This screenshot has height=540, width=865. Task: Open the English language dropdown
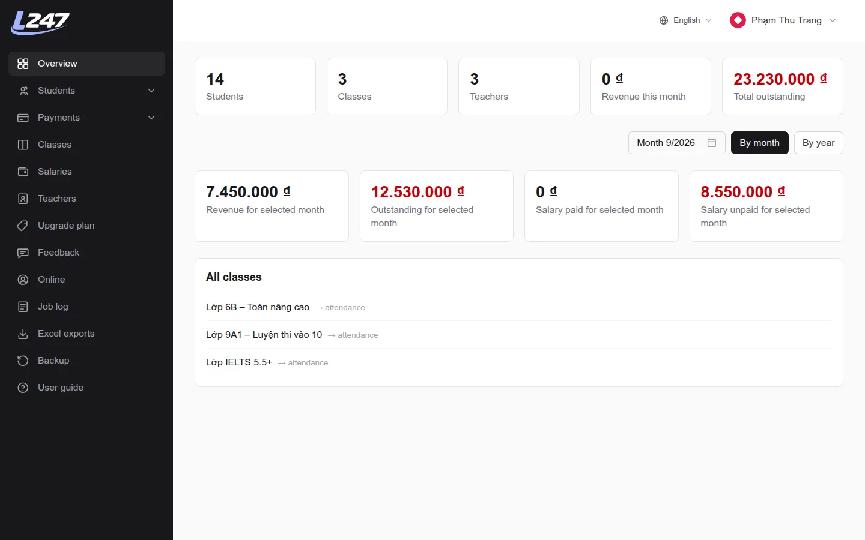685,20
